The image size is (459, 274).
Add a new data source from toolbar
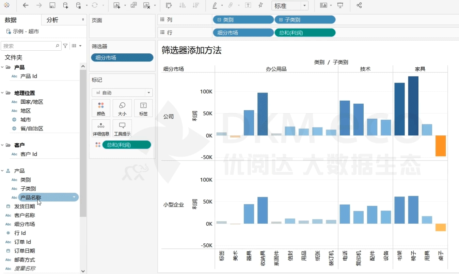point(65,5)
